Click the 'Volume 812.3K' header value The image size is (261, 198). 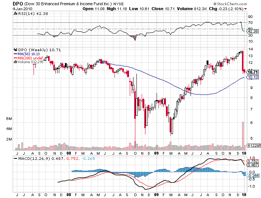(x=192, y=9)
